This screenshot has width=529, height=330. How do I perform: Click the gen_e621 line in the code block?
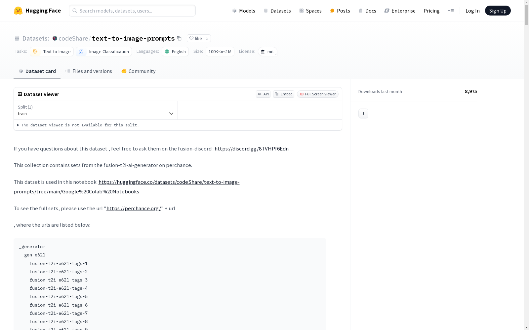coord(35,255)
